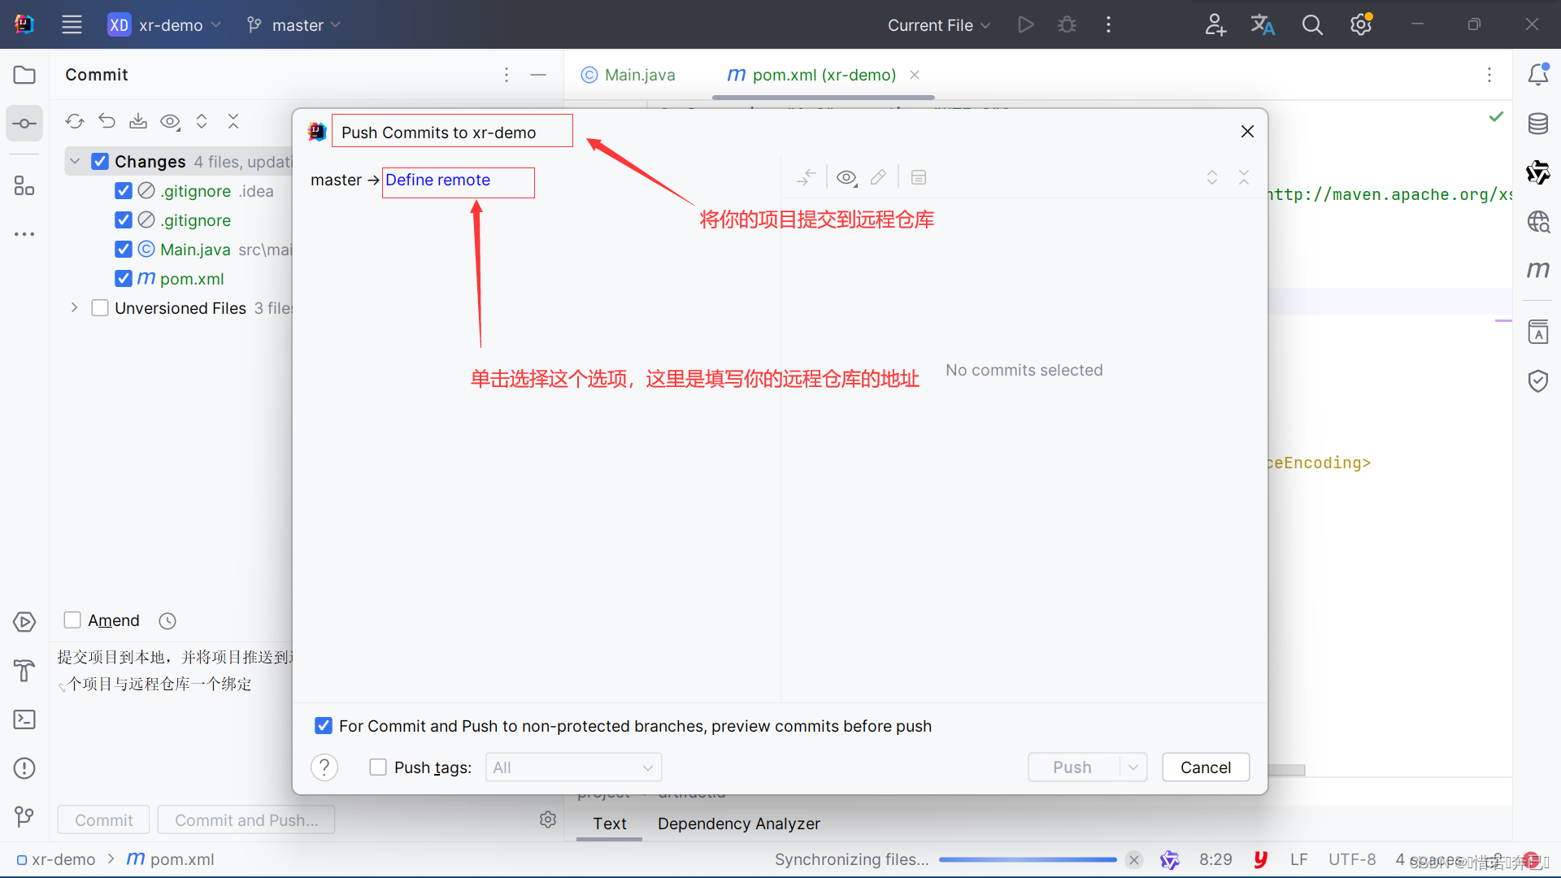Image resolution: width=1561 pixels, height=878 pixels.
Task: Enable the Amend checkbox
Action: 72,620
